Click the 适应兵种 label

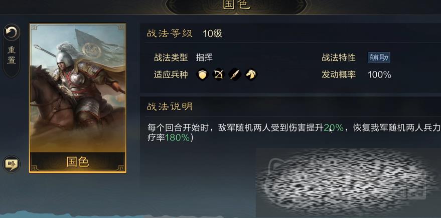point(171,74)
